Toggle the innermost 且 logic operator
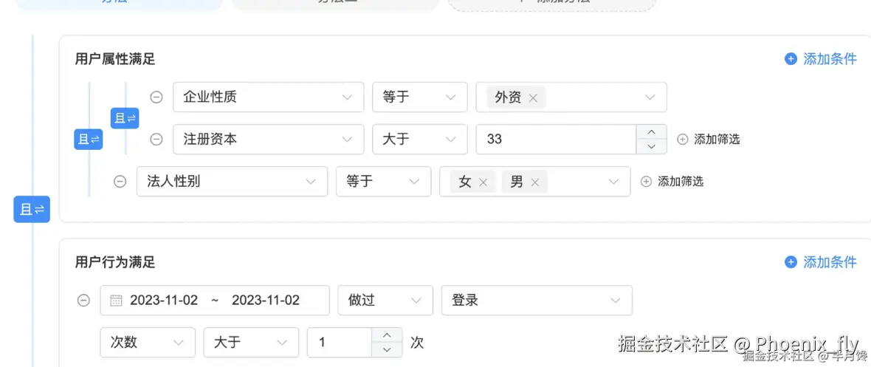Viewport: 871px width, 367px height. click(124, 118)
